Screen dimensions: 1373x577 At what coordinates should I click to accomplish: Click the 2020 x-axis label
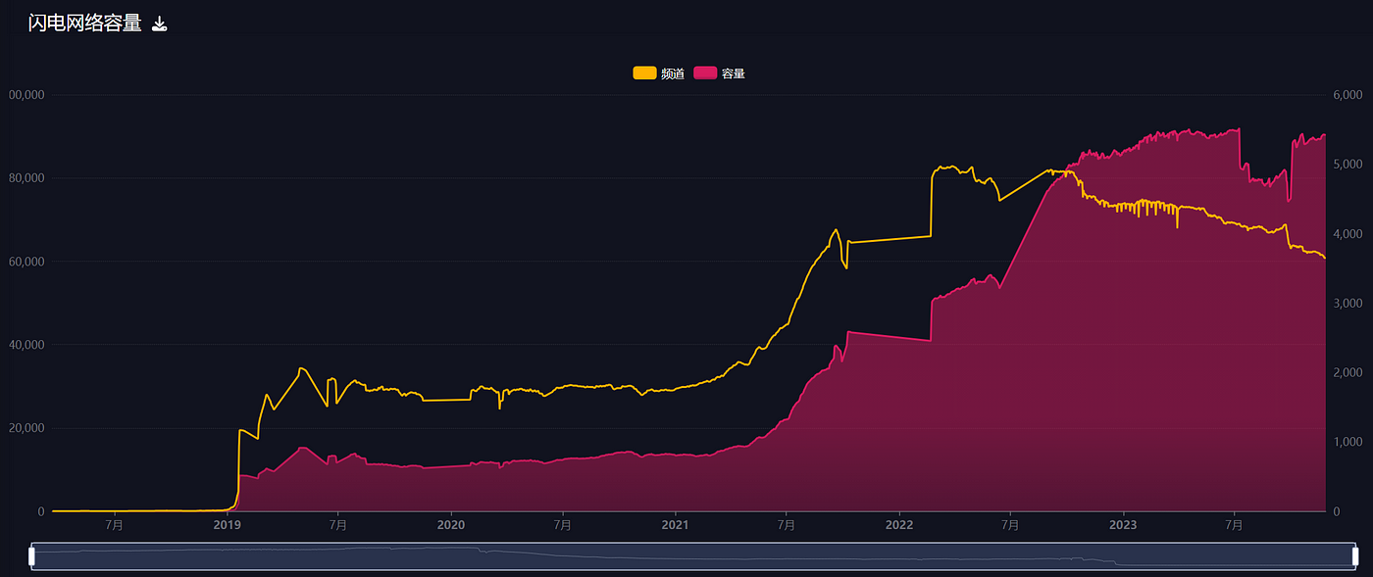(x=451, y=525)
